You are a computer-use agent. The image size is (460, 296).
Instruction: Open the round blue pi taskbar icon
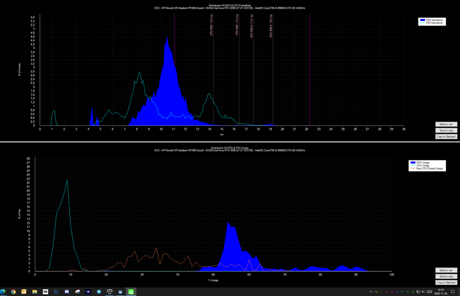(x=99, y=291)
